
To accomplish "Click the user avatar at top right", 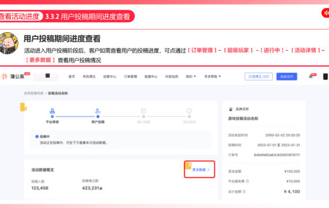I will pos(326,76).
